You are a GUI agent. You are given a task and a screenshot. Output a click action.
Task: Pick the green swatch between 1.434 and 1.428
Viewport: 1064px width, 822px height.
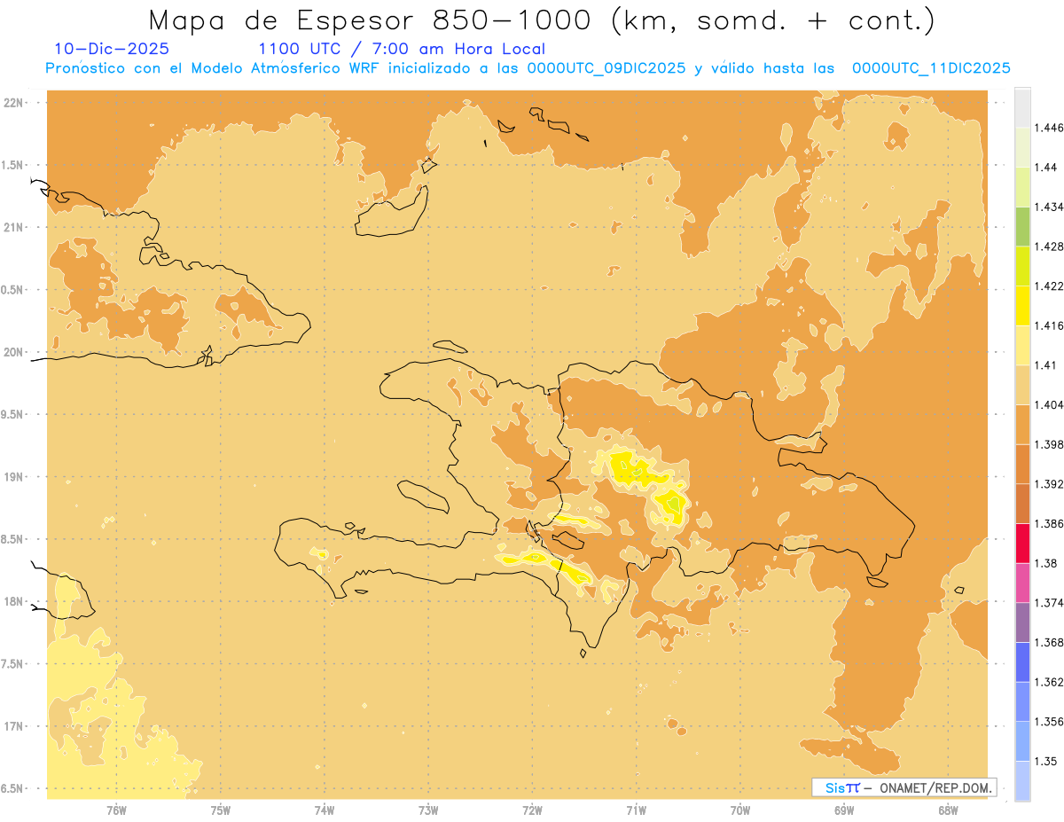tap(1022, 226)
